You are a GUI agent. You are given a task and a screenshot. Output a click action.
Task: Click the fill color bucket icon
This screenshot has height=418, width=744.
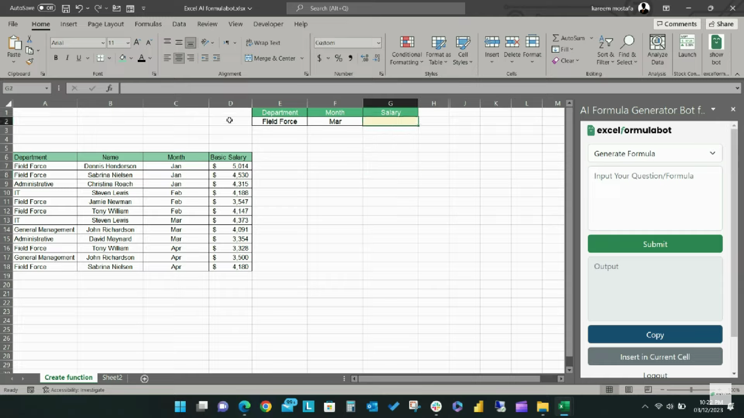click(x=123, y=58)
